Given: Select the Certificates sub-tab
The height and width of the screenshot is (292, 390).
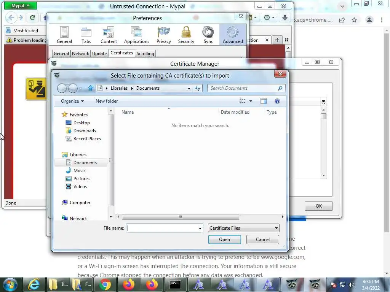Looking at the screenshot, I should [x=121, y=53].
